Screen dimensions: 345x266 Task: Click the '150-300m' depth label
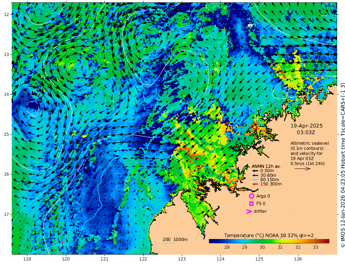click(271, 184)
